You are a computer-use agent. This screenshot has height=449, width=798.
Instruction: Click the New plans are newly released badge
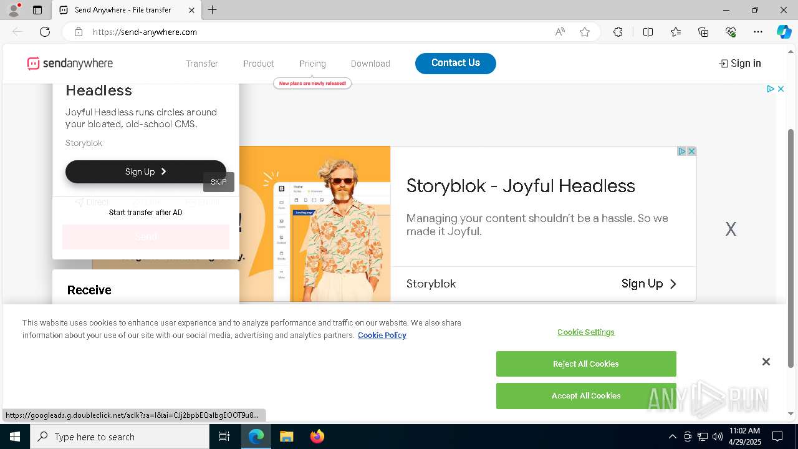coord(312,83)
